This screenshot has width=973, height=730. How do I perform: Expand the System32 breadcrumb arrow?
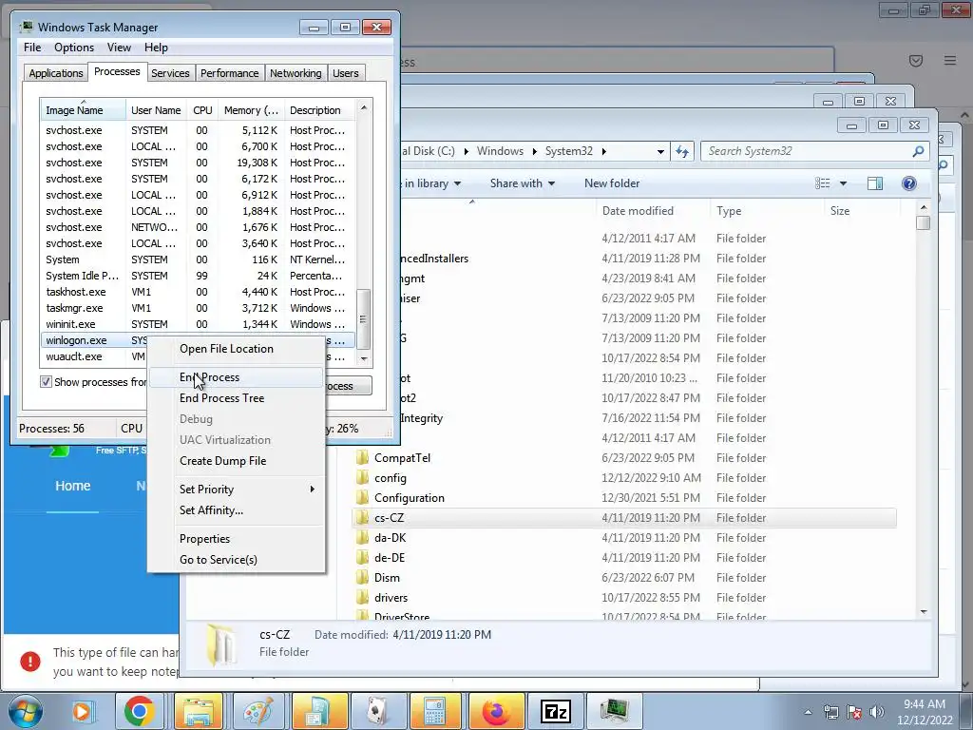tap(603, 151)
